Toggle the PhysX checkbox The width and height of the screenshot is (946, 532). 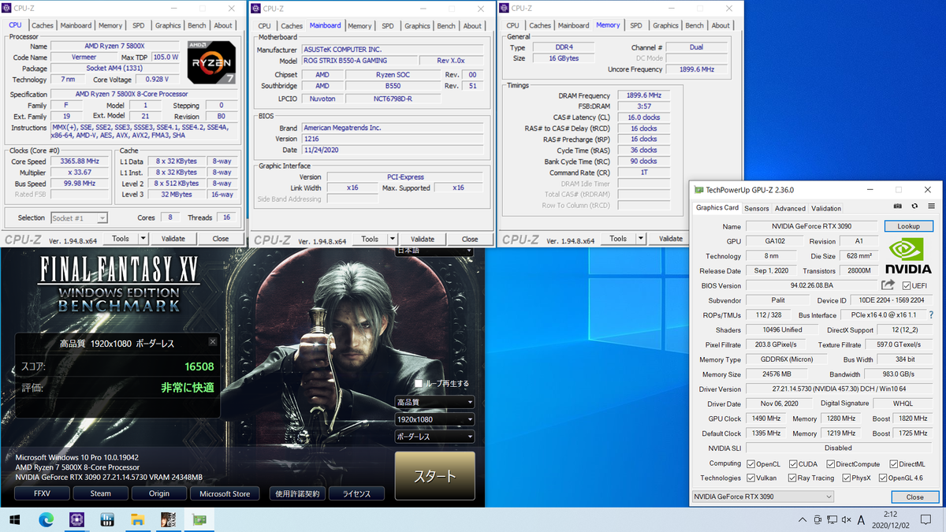click(846, 478)
